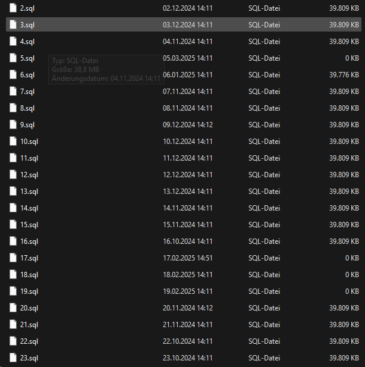Click the SQL-Datei type of 2.sql
The width and height of the screenshot is (365, 367).
(x=264, y=8)
